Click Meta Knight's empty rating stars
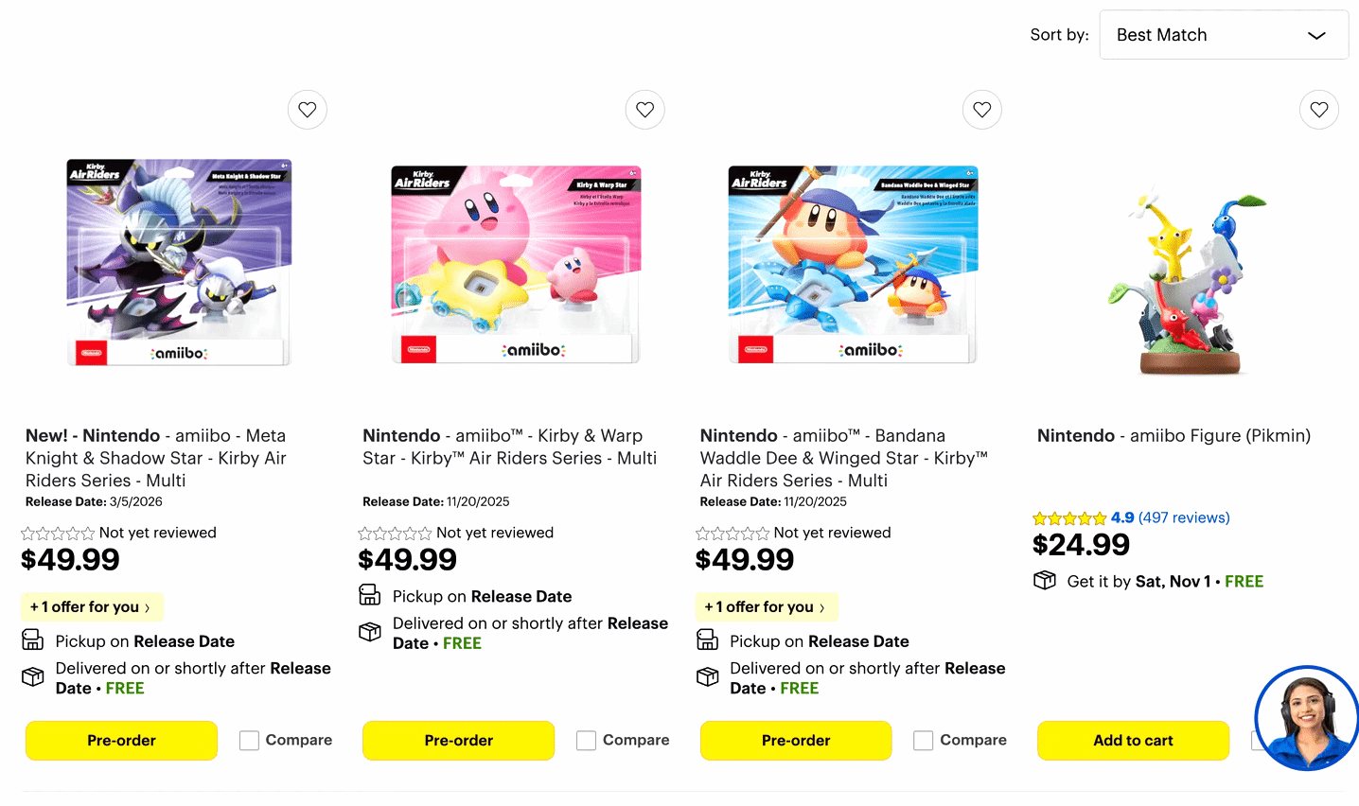The width and height of the screenshot is (1359, 806). point(58,534)
